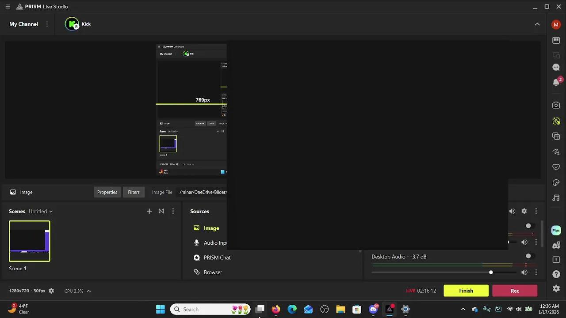Click the Finish button to end stream

point(466,291)
